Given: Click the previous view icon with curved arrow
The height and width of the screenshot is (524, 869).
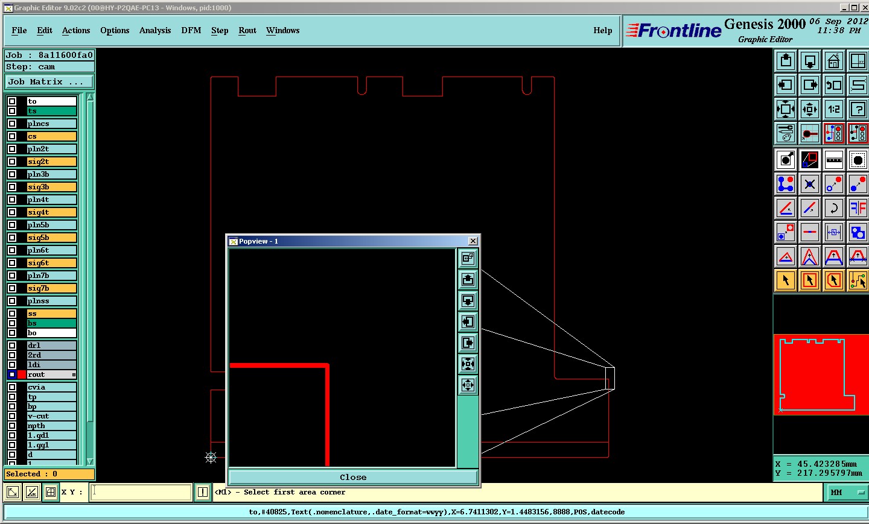Looking at the screenshot, I should coord(834,85).
